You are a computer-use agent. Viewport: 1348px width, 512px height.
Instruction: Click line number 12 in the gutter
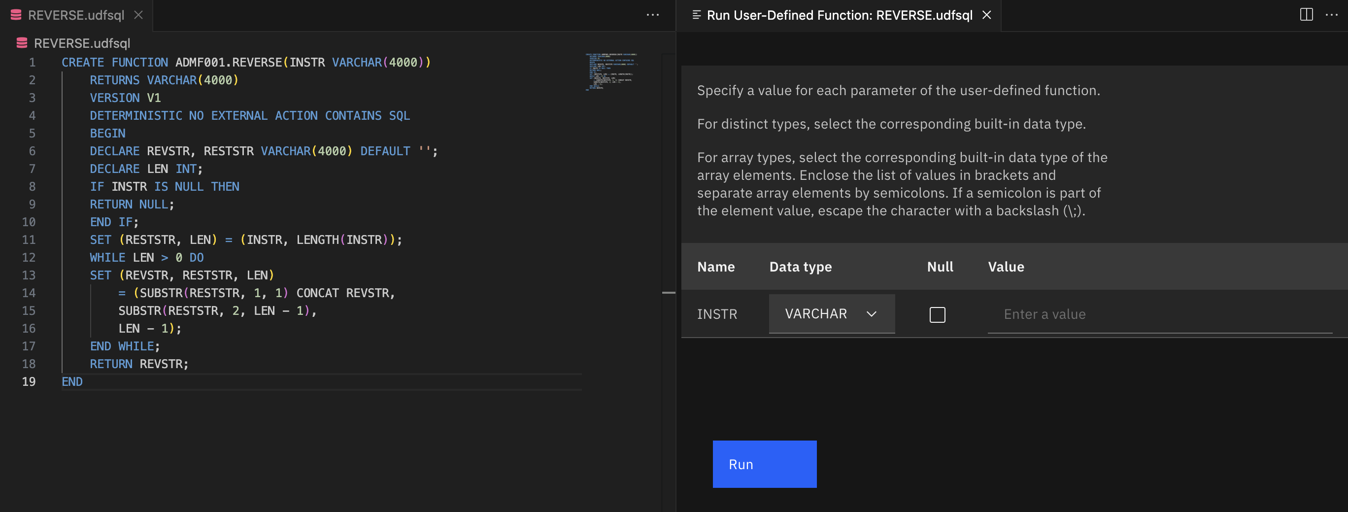tap(29, 258)
